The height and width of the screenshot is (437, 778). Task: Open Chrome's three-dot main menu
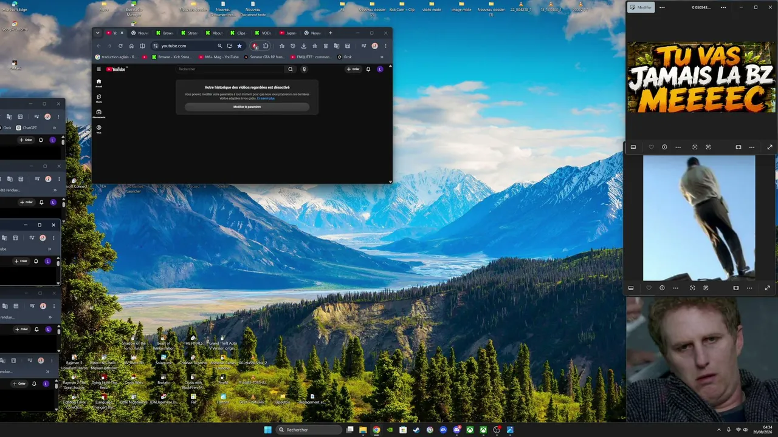point(385,46)
